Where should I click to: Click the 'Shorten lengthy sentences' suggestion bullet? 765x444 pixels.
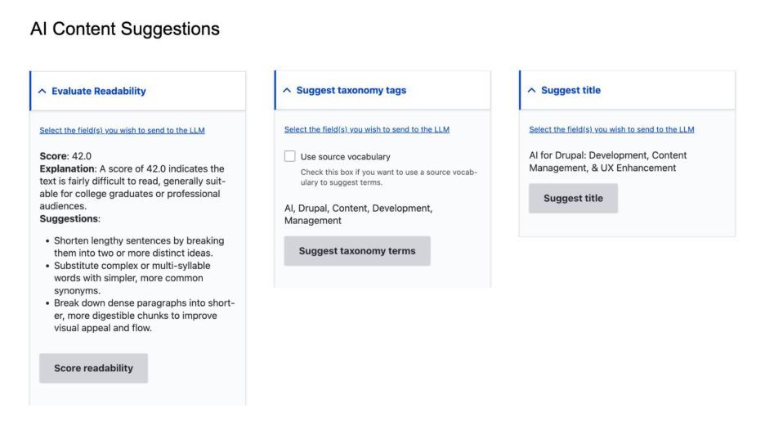(x=139, y=247)
